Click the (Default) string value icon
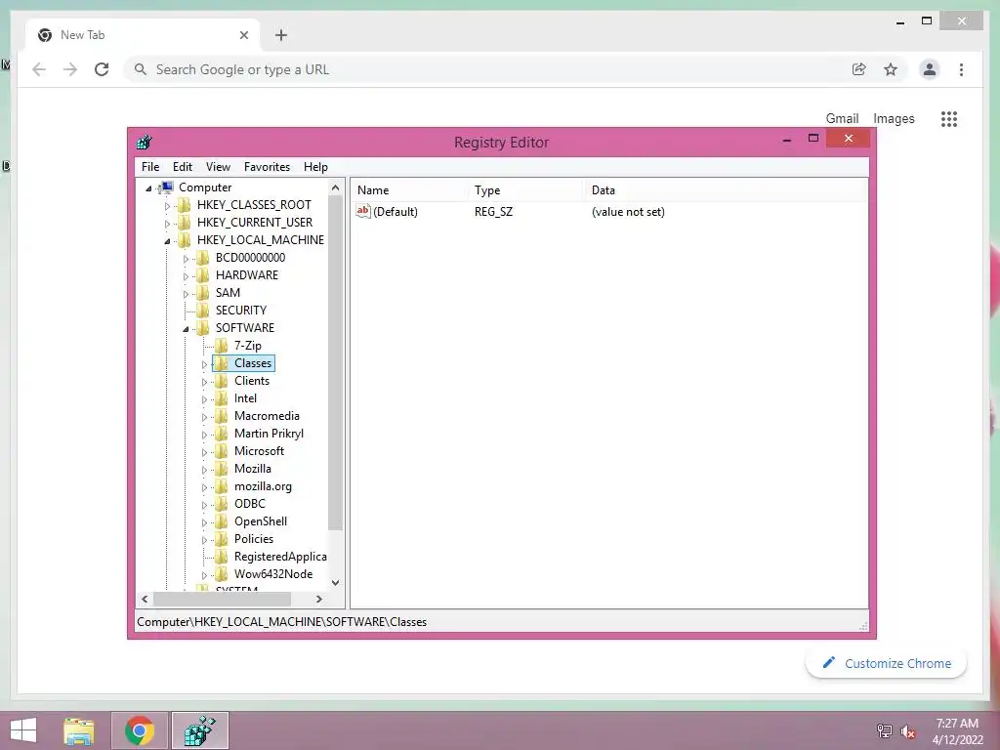The width and height of the screenshot is (1000, 750). point(363,211)
